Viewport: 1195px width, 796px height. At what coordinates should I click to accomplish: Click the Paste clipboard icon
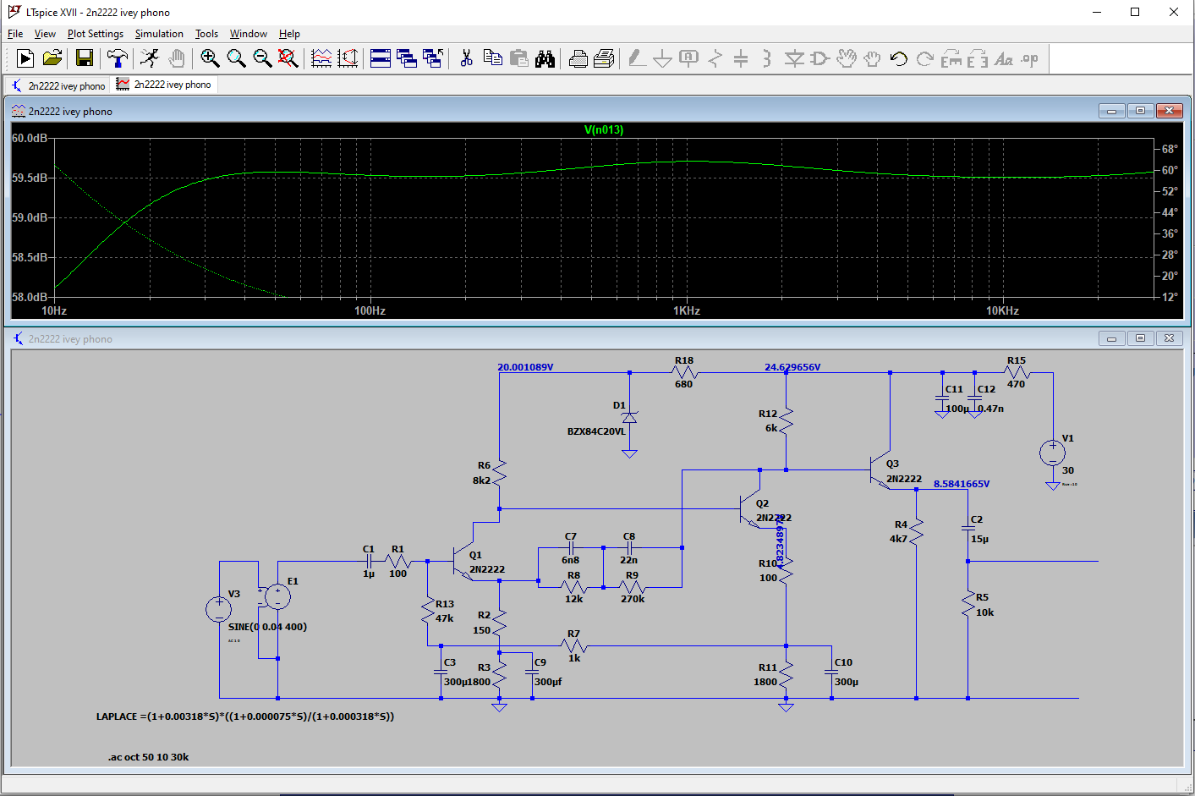pyautogui.click(x=519, y=58)
